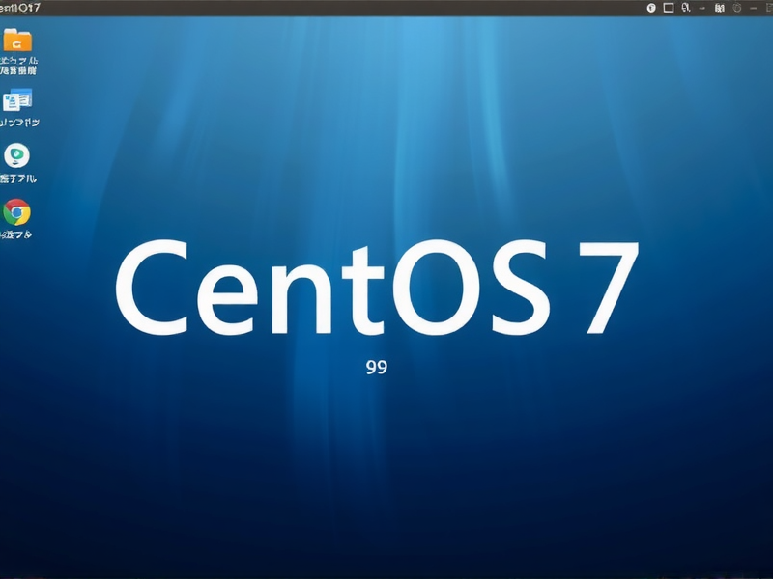Click the rightmost panel icon in the title bar
Viewport: 773px width, 579px height.
(x=769, y=7)
